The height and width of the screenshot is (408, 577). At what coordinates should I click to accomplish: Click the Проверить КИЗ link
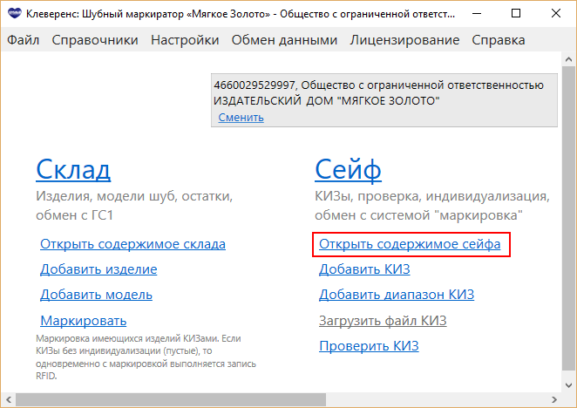click(x=369, y=346)
